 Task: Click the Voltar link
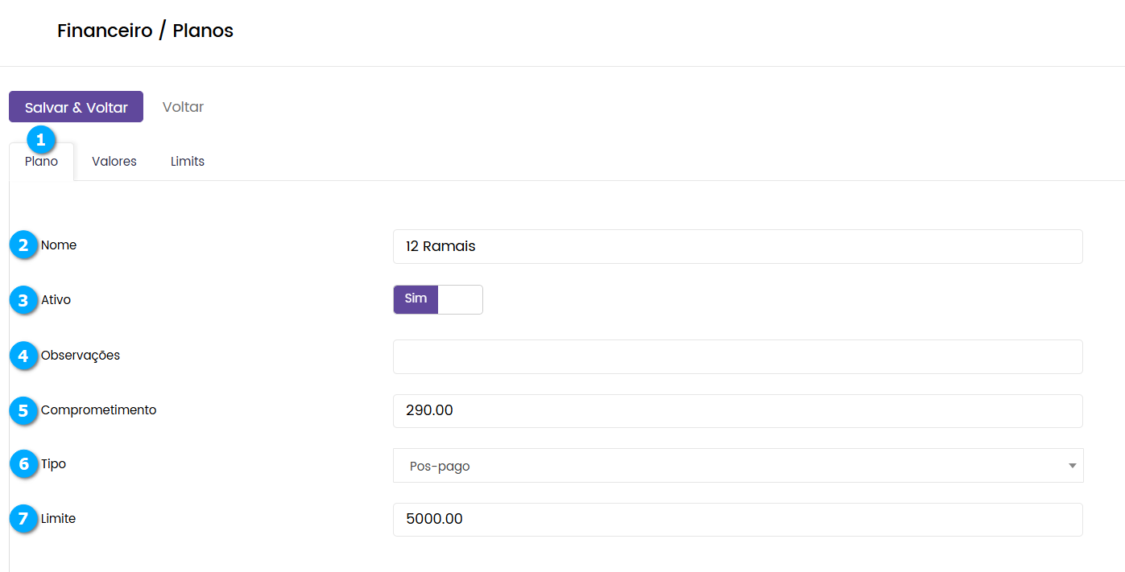click(x=183, y=107)
